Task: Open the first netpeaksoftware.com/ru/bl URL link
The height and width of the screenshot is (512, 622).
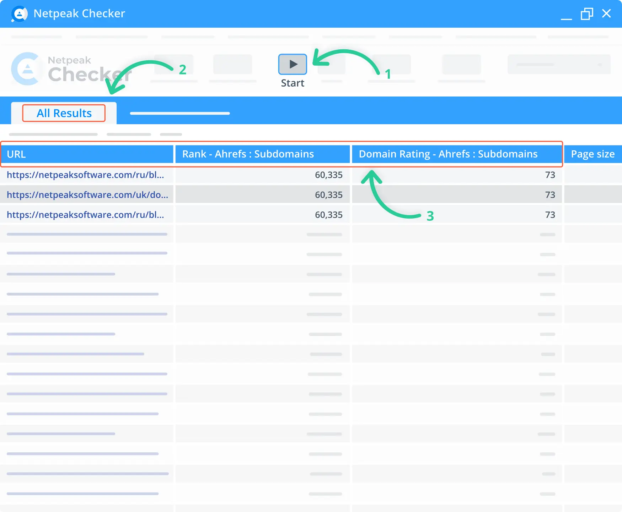Action: tap(86, 175)
